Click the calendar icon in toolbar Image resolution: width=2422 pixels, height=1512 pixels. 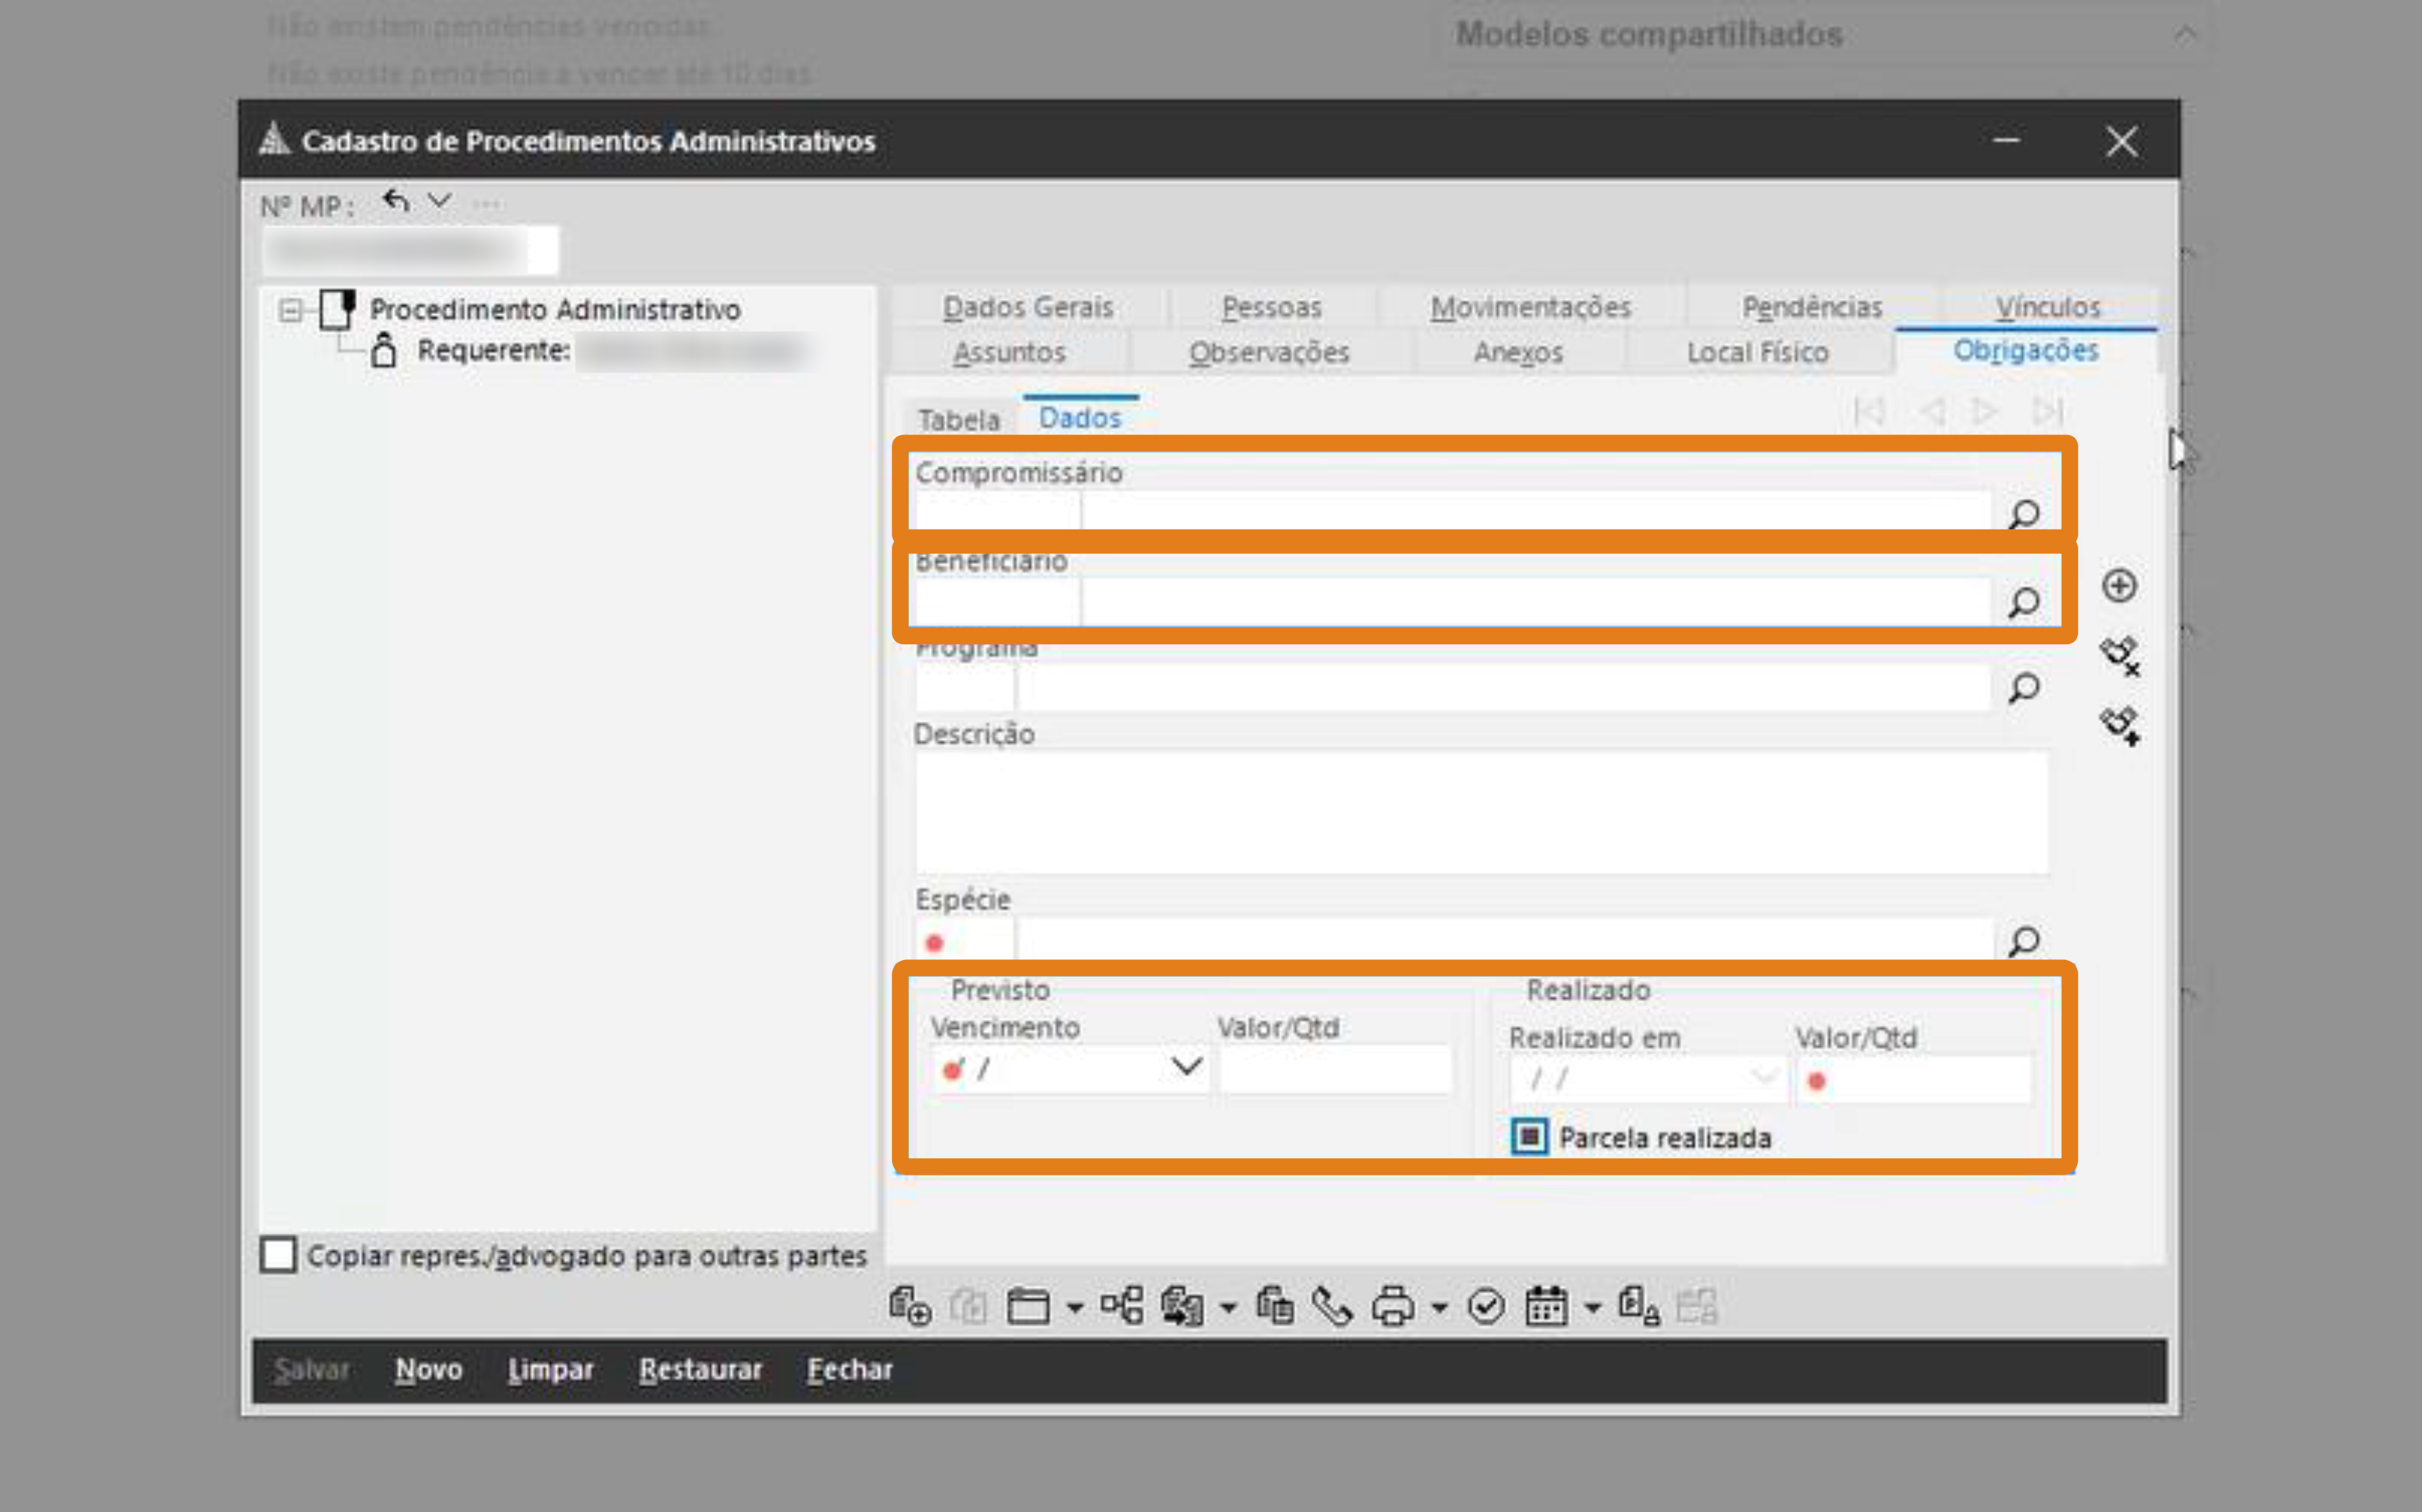(1546, 1306)
